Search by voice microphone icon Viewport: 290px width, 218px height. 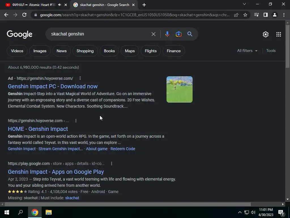tap(167, 34)
